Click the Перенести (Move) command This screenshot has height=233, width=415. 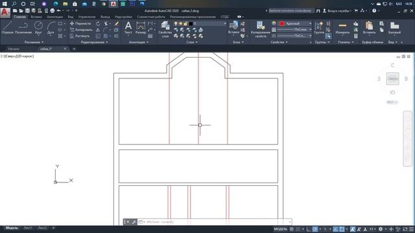point(80,23)
